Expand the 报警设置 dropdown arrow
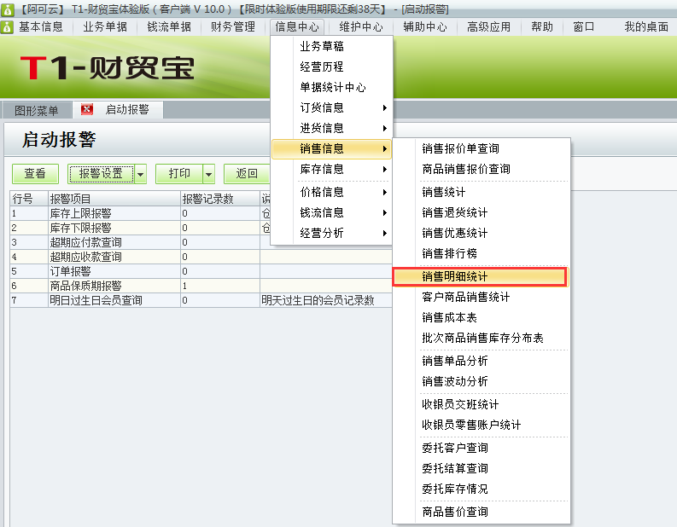 click(x=140, y=174)
